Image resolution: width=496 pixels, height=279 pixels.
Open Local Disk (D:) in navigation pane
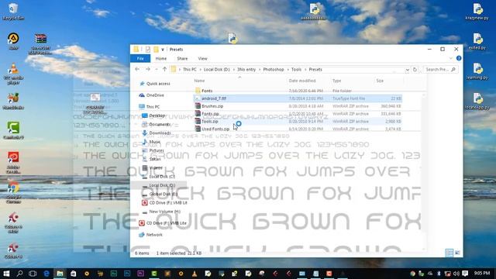162,185
